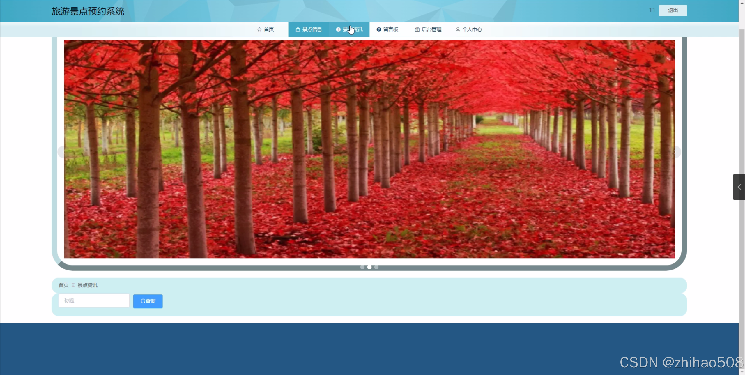Select the active middle carousel dot

(x=369, y=267)
